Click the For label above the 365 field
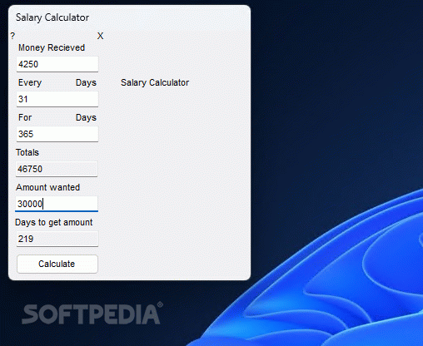 point(25,117)
